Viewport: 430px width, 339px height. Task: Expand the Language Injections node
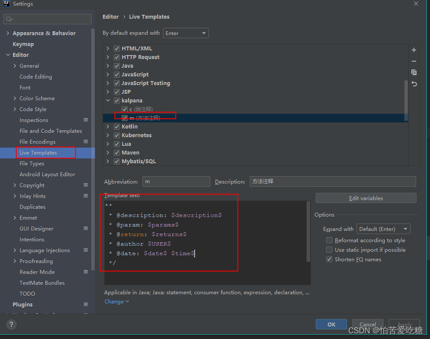click(15, 250)
